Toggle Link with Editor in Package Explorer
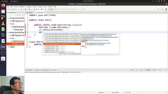Screen dimensions: 168x94 [20, 15]
